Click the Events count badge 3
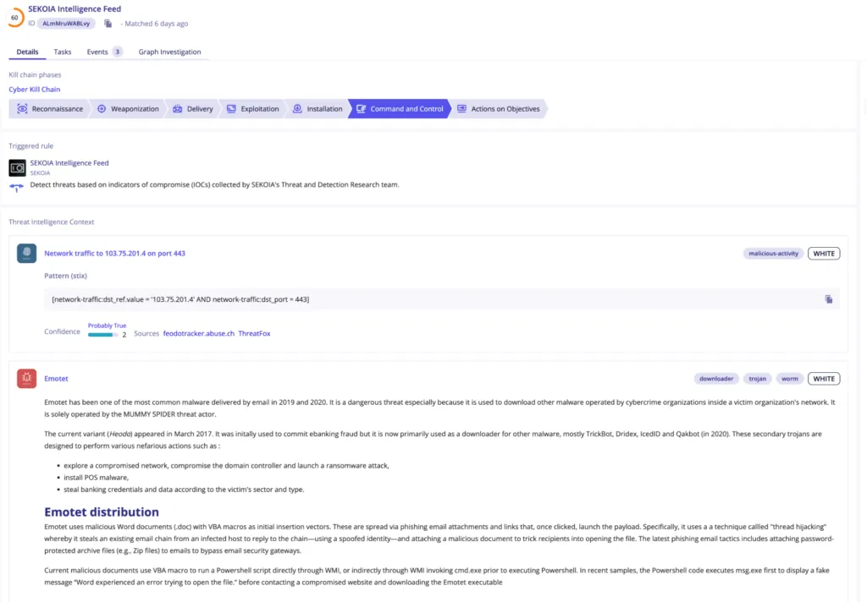Screen dimensions: 867x602 (117, 52)
